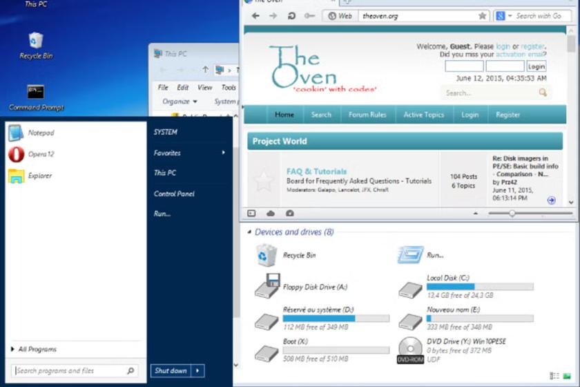Click username field on The Oven
580x387 pixels.
464,66
